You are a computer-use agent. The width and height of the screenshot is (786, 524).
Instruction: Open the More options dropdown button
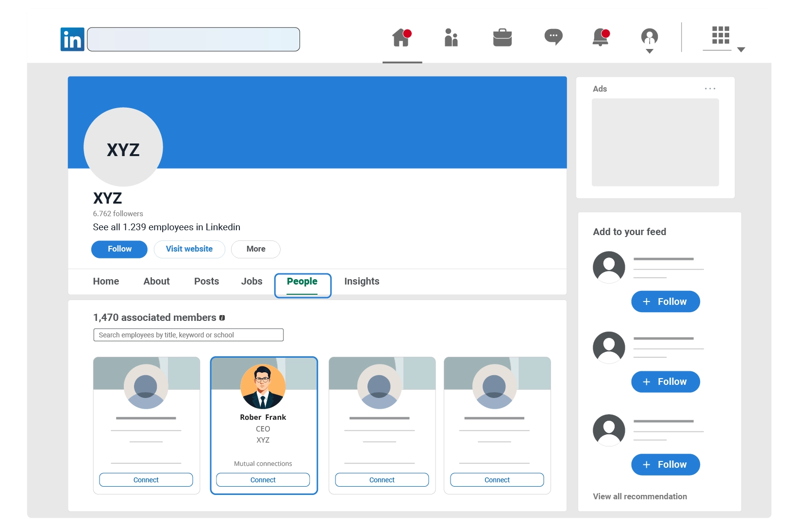(255, 249)
